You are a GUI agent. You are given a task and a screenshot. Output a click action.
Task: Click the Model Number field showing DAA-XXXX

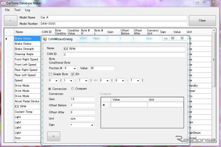tap(114, 24)
